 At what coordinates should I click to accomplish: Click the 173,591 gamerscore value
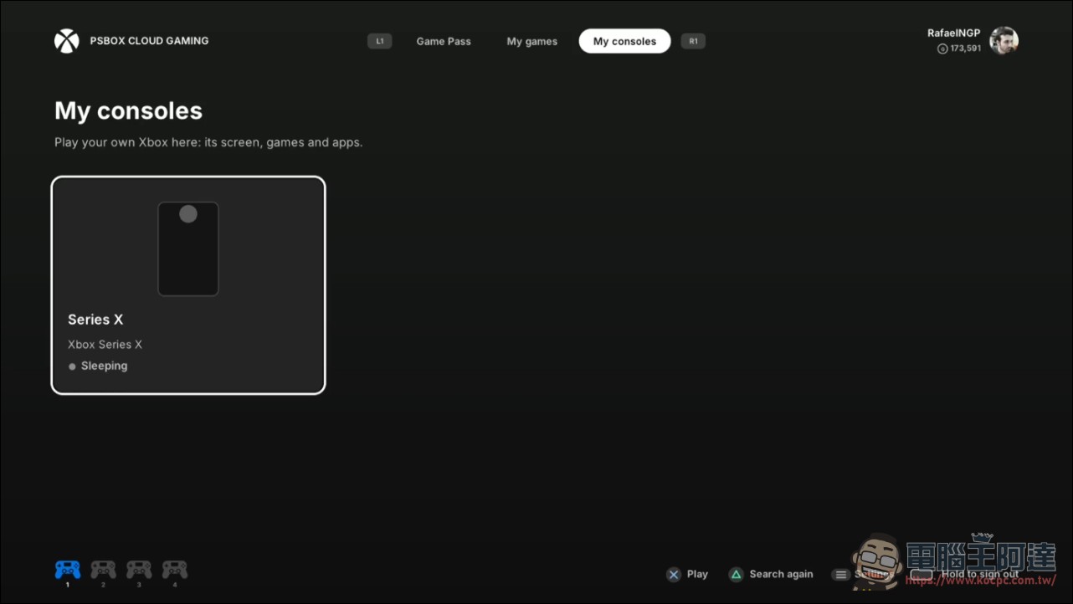(965, 49)
